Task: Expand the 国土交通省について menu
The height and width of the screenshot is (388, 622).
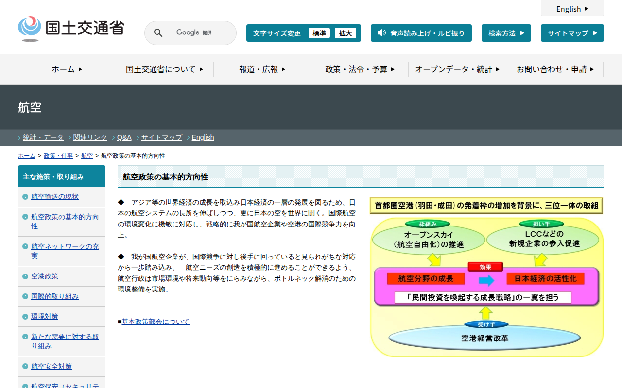Action: (165, 69)
